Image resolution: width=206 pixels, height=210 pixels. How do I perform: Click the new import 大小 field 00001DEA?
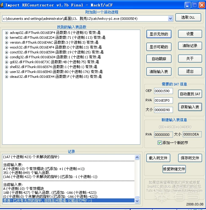192,134
